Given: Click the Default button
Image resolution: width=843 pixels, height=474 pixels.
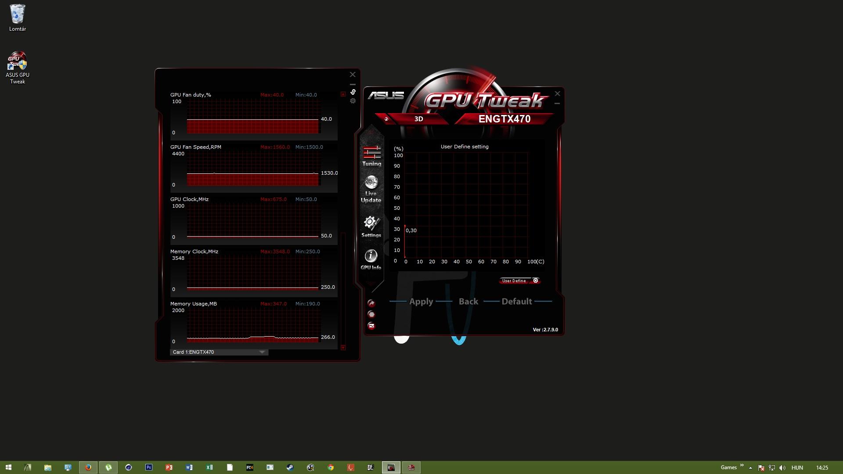Looking at the screenshot, I should tap(517, 302).
